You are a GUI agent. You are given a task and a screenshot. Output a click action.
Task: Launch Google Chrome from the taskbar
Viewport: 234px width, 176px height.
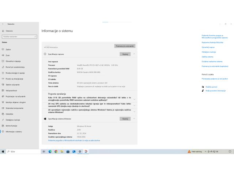click(56, 151)
